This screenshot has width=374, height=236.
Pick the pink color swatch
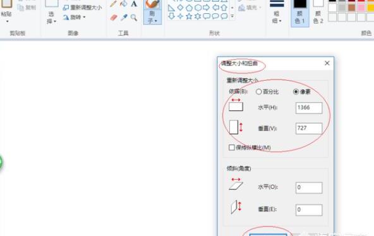pos(361,8)
